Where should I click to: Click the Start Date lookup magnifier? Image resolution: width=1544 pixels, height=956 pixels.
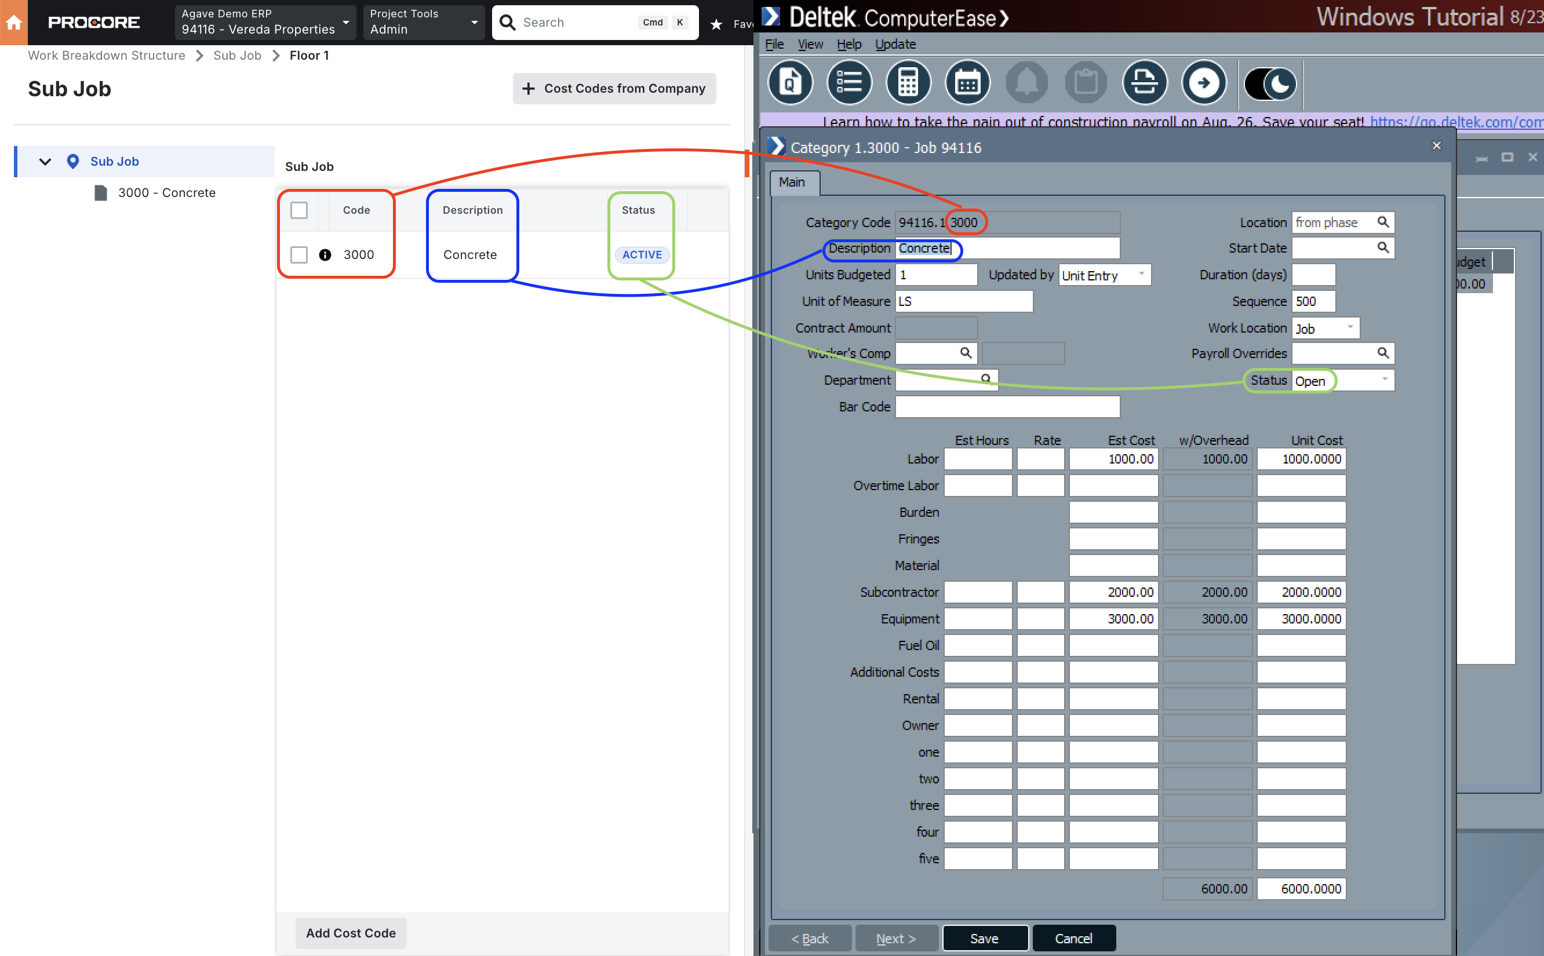1383,248
